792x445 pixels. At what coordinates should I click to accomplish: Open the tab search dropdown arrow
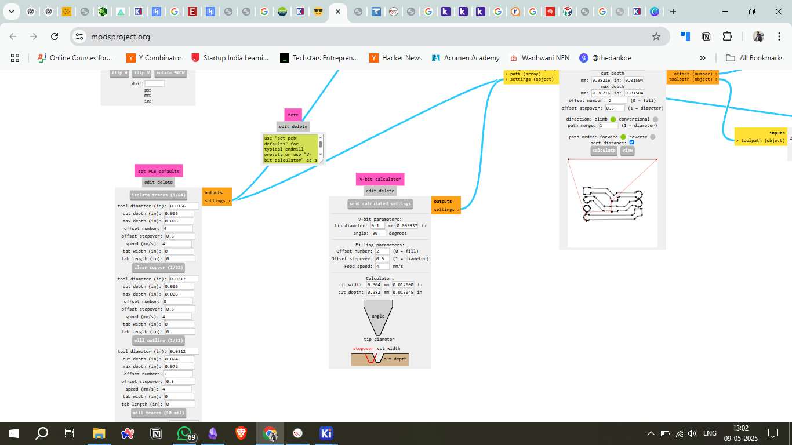tap(11, 12)
